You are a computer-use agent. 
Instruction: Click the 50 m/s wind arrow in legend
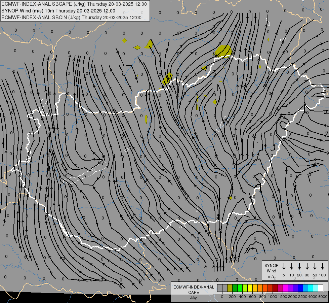tap(315, 266)
